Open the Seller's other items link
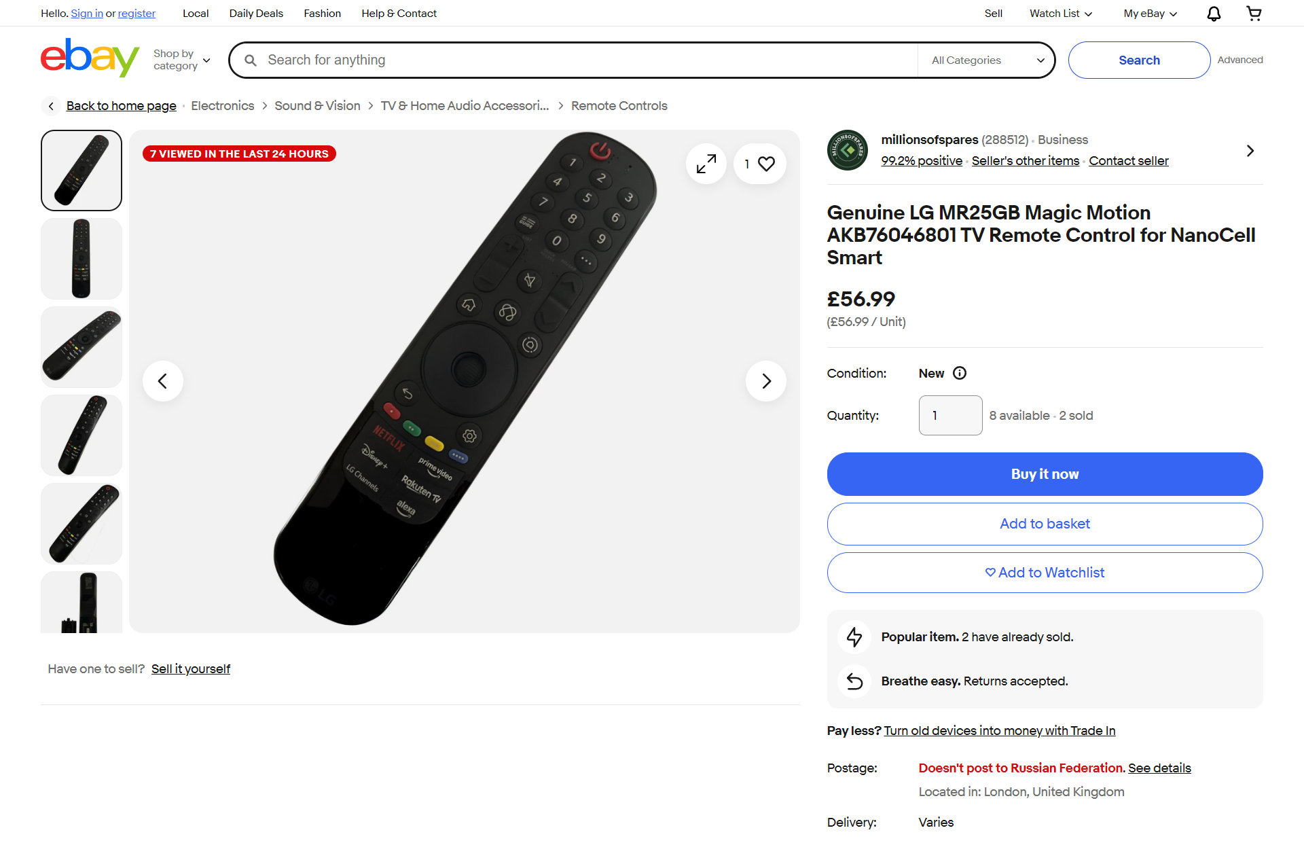 click(x=1025, y=161)
